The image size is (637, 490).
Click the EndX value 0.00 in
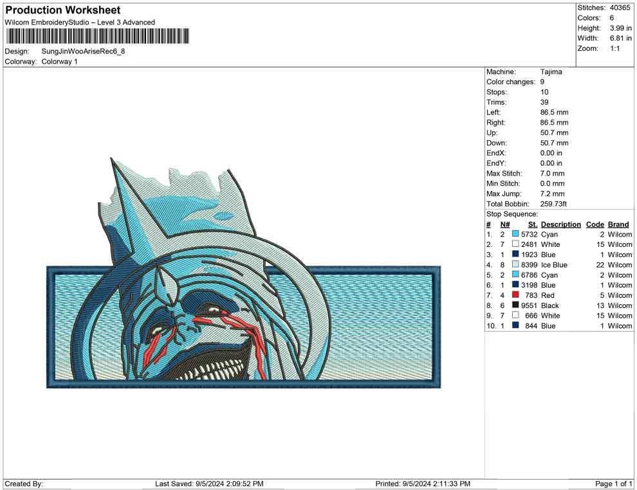coord(551,152)
